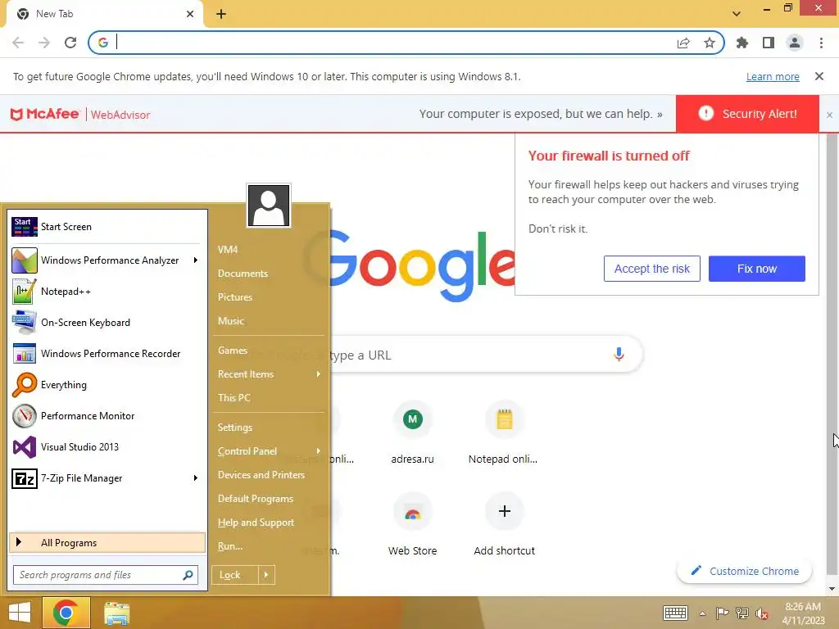Viewport: 839px width, 629px height.
Task: Share this page using the share icon
Action: [683, 43]
